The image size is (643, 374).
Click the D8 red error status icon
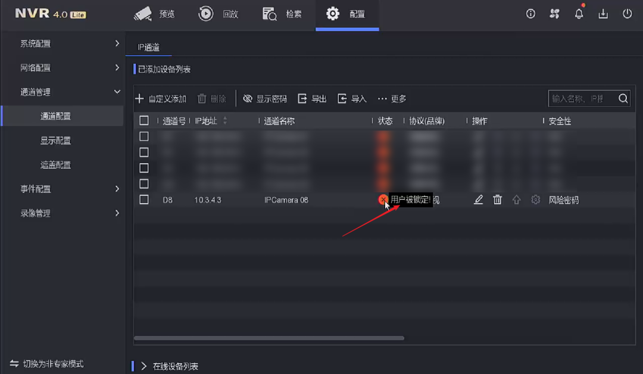(x=383, y=200)
